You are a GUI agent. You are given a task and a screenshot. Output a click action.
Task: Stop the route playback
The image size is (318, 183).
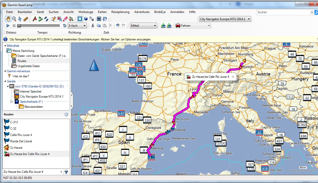pos(14,25)
